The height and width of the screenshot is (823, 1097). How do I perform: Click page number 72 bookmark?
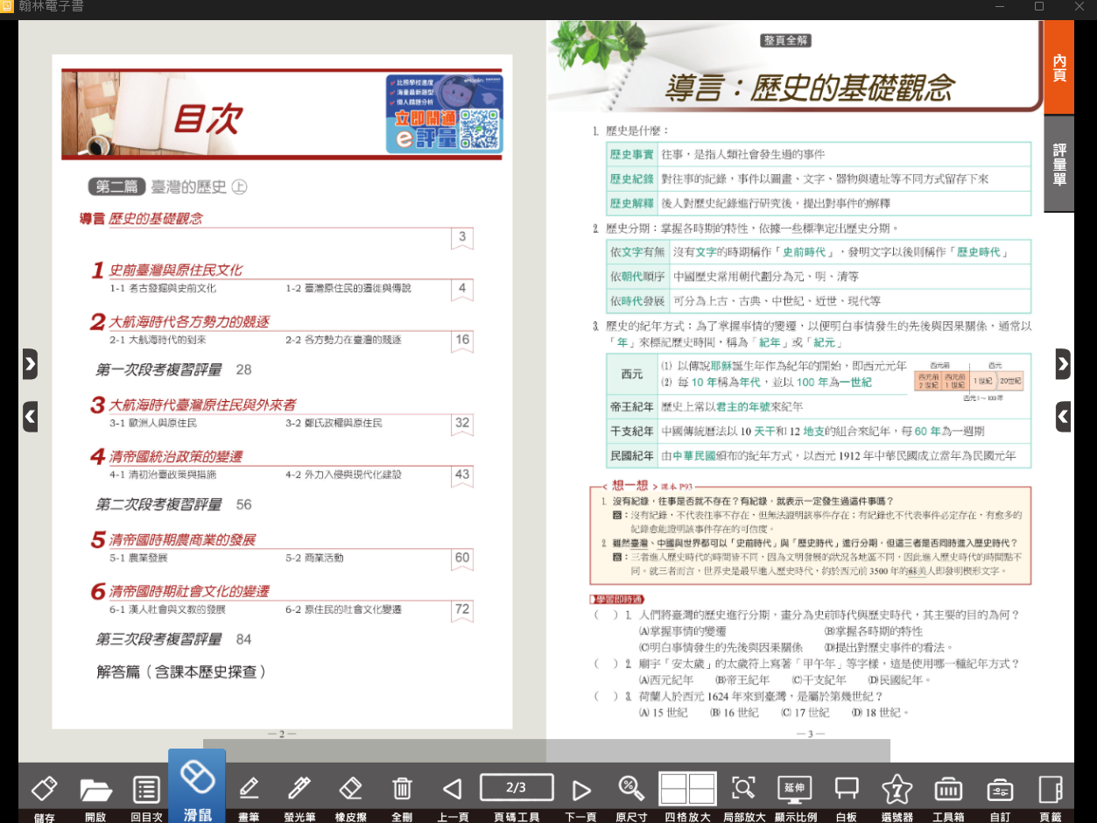(x=462, y=611)
